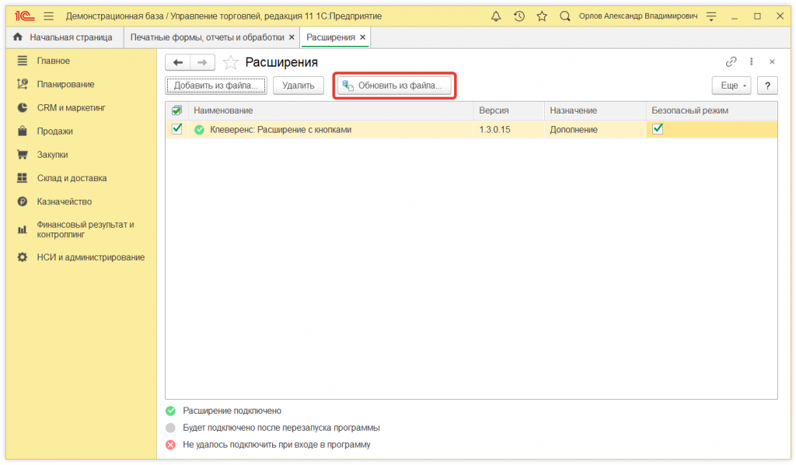Click the search magnifier icon
This screenshot has height=465, width=796.
click(x=565, y=16)
